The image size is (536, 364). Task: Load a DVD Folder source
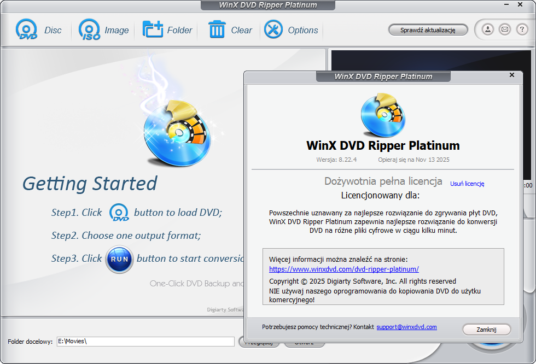tap(167, 30)
